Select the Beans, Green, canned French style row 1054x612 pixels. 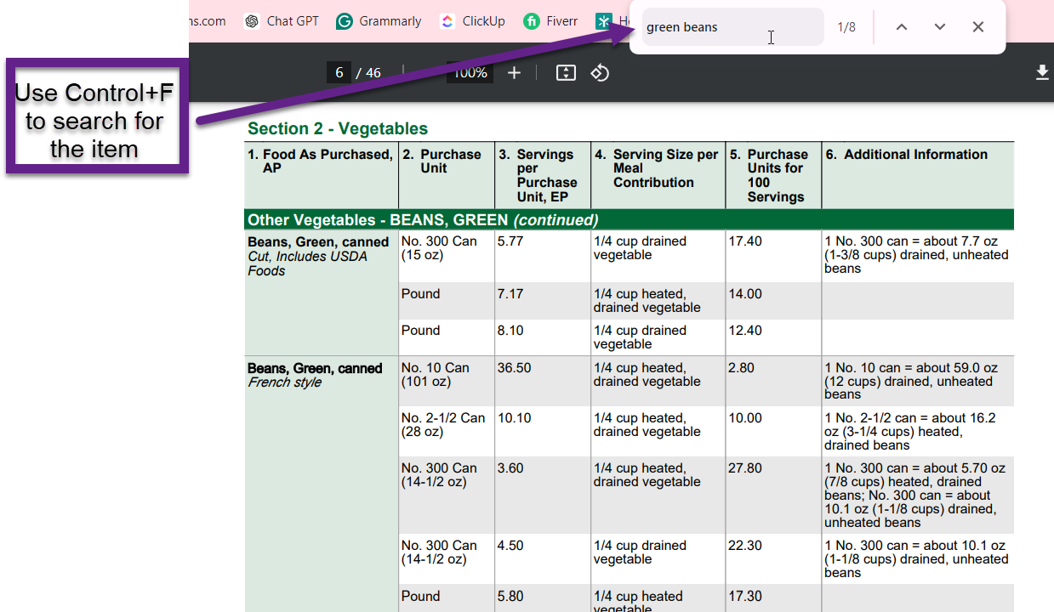(x=314, y=375)
